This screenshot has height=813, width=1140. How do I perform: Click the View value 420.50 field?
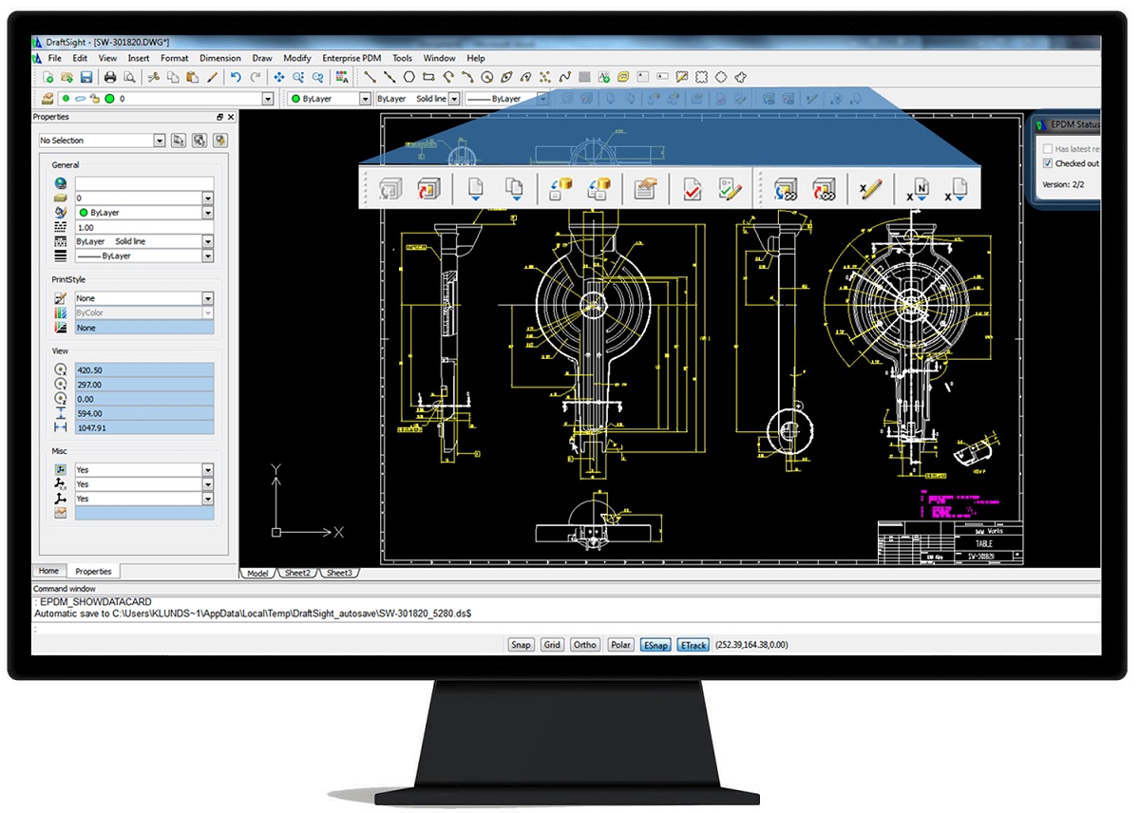point(144,369)
